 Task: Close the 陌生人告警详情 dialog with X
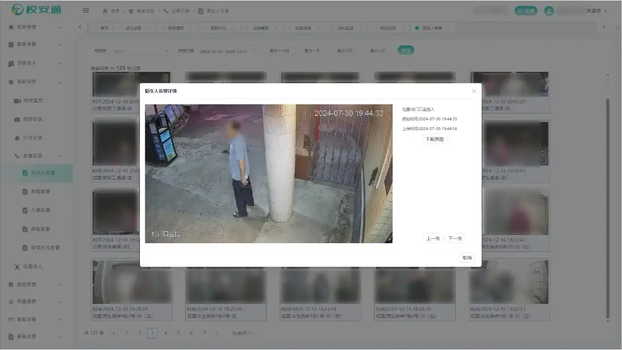[x=474, y=91]
